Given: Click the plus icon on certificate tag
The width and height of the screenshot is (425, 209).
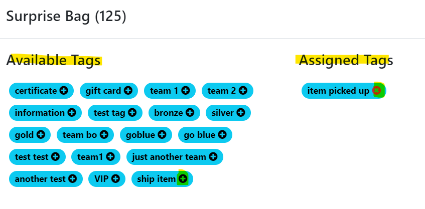Looking at the screenshot, I should click(x=64, y=91).
